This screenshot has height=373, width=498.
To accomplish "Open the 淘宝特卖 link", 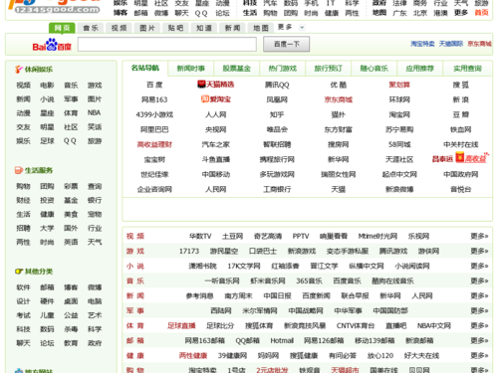I will pyautogui.click(x=422, y=44).
